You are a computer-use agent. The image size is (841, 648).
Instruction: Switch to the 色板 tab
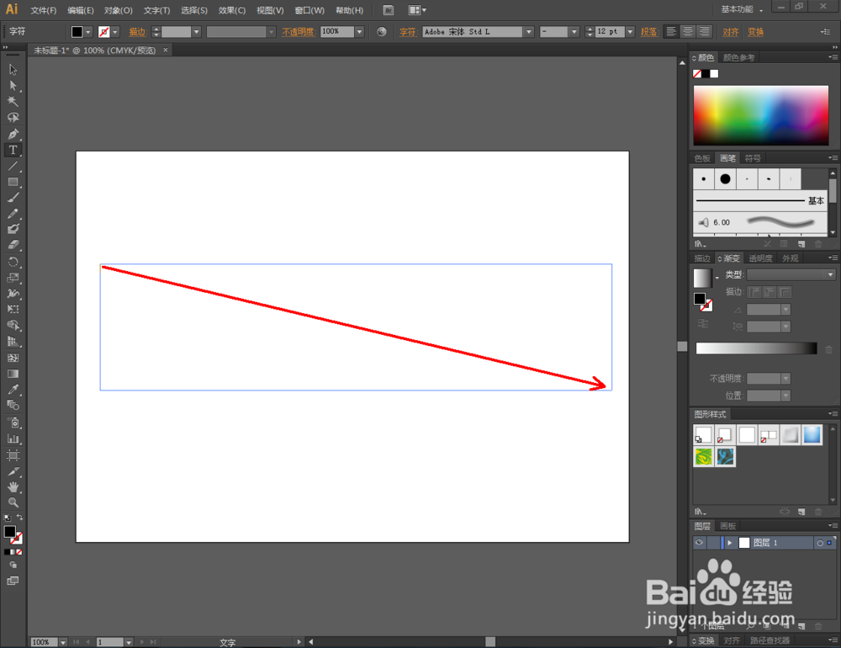pyautogui.click(x=702, y=158)
